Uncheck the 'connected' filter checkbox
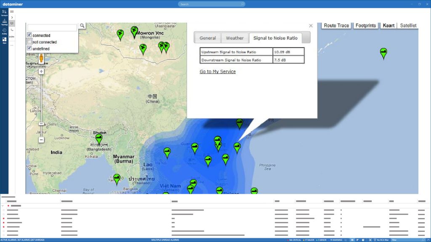 click(x=29, y=35)
